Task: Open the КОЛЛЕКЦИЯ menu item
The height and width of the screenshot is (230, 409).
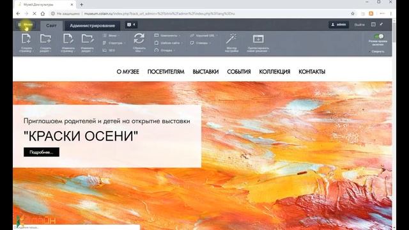Action: click(x=274, y=72)
